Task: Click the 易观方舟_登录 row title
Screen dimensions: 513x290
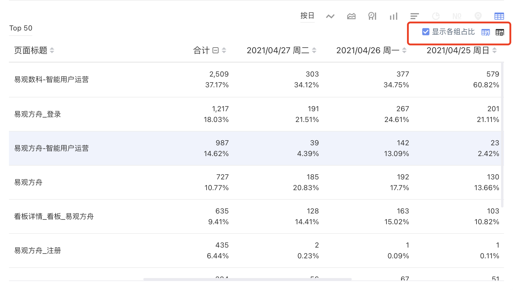Action: click(38, 114)
